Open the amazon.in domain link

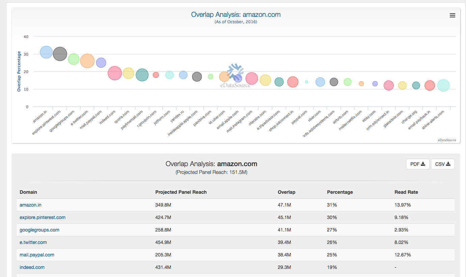click(31, 205)
